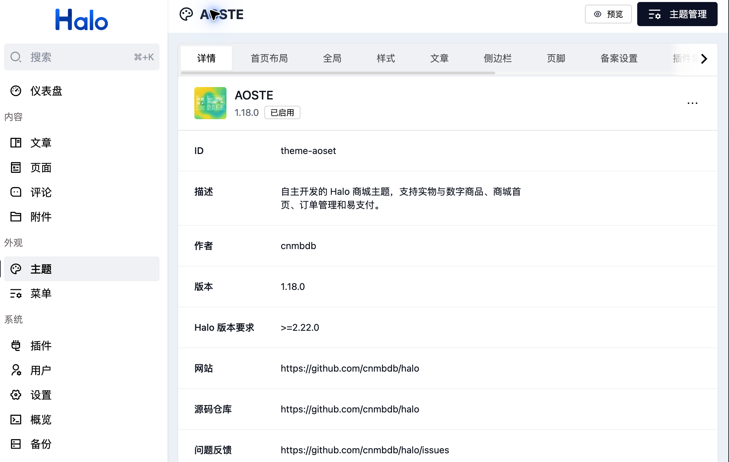
Task: Click the 菜单 list-settings icon
Action: click(16, 294)
